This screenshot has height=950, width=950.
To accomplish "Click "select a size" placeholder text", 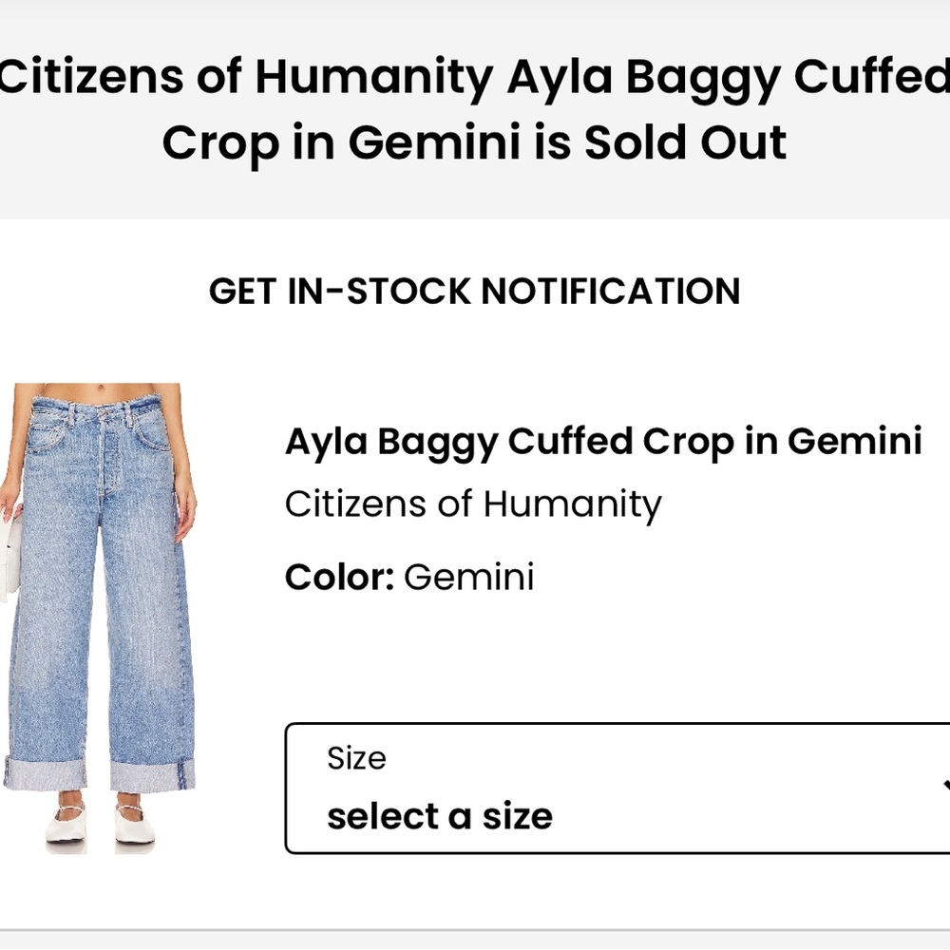I will click(x=440, y=815).
